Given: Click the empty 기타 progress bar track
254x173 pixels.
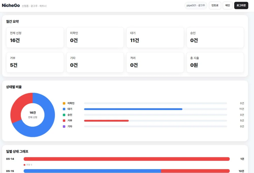Looking at the screenshot, I should click(155, 126).
